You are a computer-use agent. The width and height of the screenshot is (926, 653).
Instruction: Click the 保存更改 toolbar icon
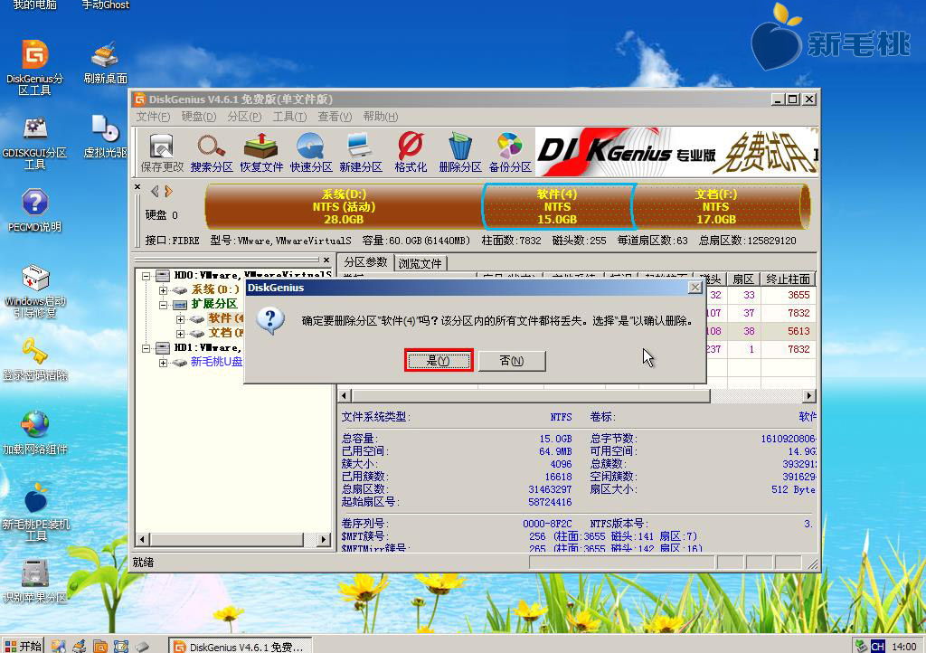pos(161,152)
